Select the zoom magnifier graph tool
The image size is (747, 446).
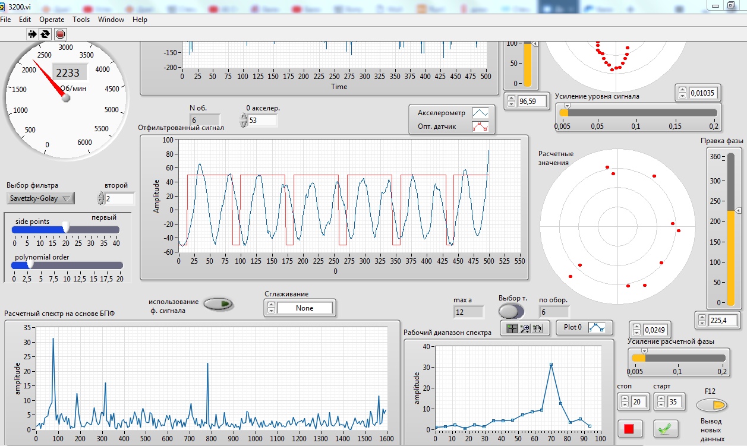(525, 328)
